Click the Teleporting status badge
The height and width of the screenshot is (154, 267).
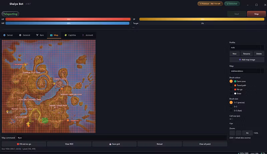pos(10,14)
